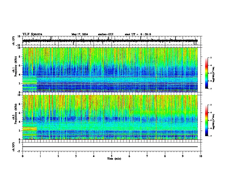
Task: Click the ch.1 spectrogram color scale bar
Action: tap(207, 73)
